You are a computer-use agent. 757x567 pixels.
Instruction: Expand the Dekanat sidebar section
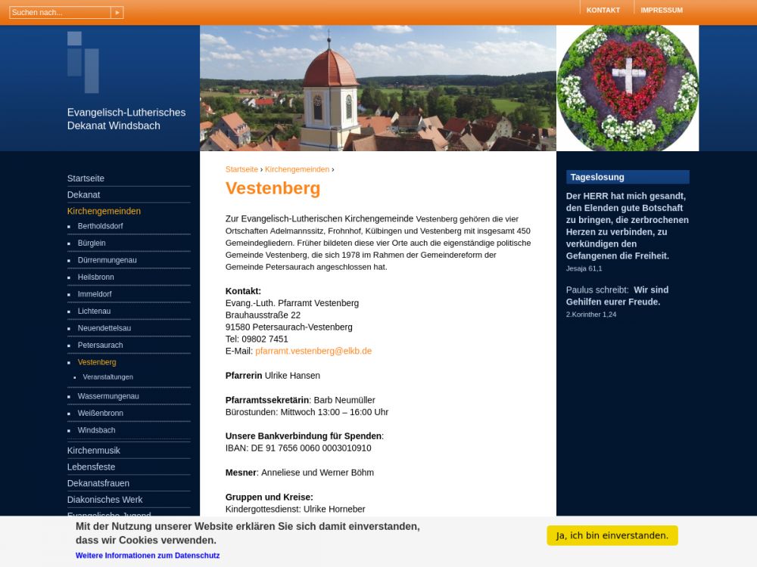84,195
